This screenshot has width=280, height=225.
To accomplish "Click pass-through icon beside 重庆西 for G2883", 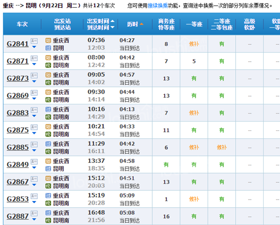I will (x=48, y=109).
